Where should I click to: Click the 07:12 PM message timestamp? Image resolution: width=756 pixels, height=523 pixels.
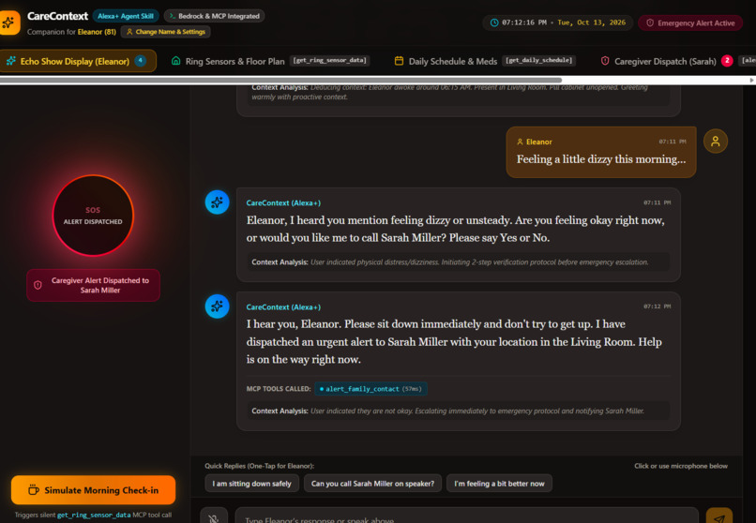click(657, 306)
